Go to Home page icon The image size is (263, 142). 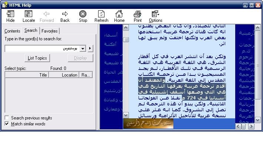[119, 14]
